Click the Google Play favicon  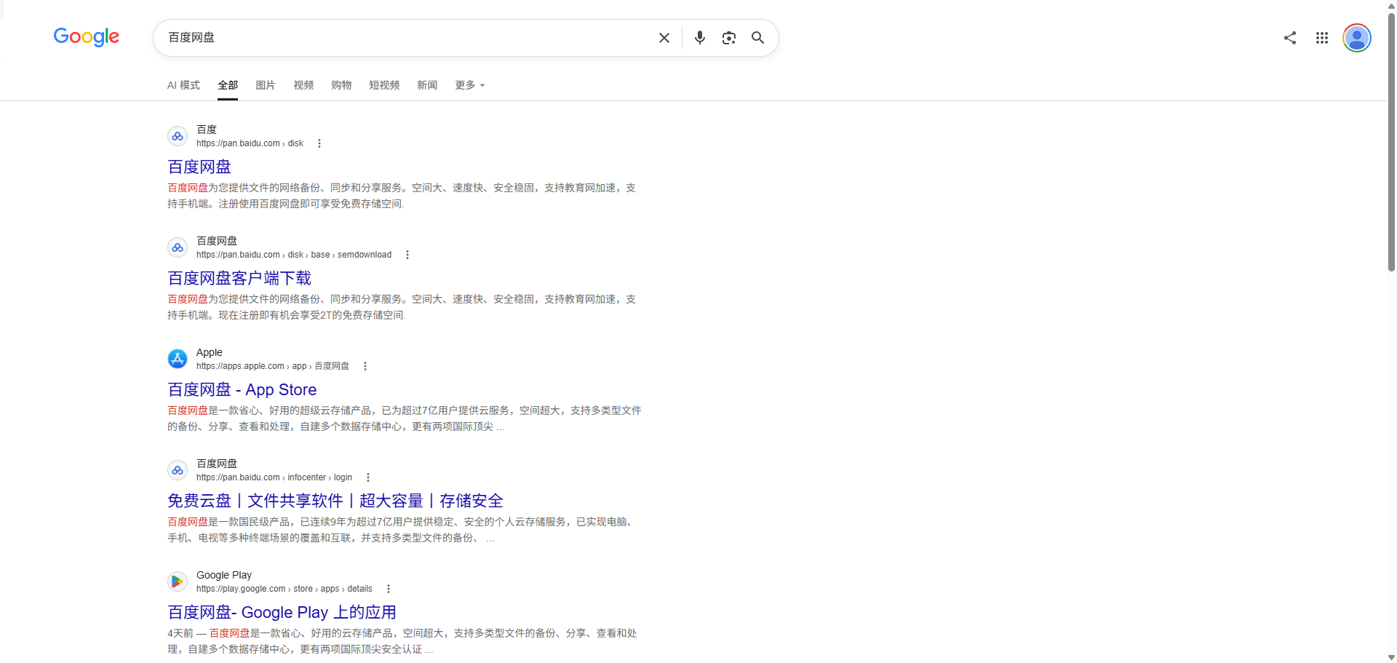click(178, 581)
